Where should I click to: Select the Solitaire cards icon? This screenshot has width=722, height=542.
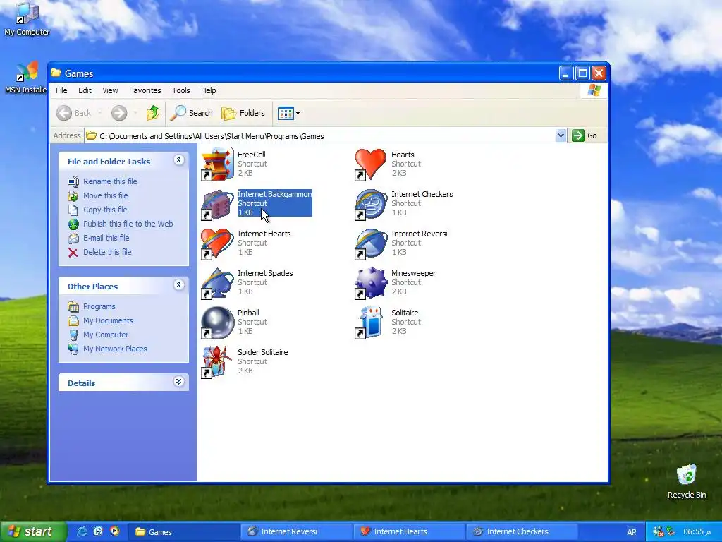point(371,323)
